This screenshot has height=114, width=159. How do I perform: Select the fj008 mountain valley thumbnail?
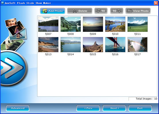click(x=71, y=24)
